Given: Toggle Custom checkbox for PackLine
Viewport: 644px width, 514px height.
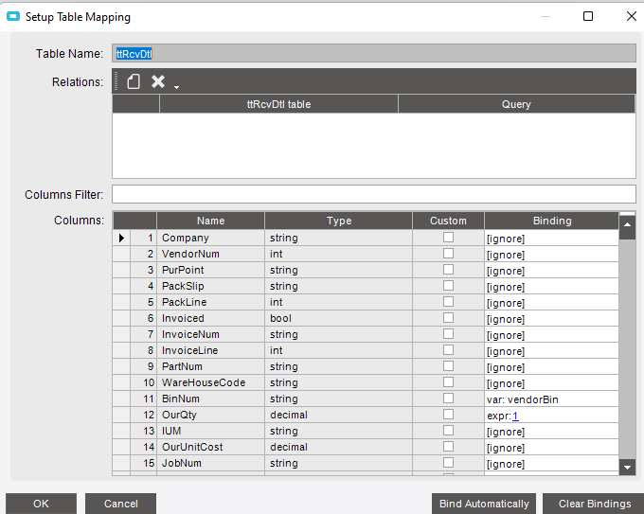Looking at the screenshot, I should [x=448, y=302].
